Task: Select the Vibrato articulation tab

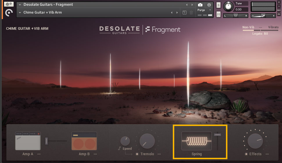Action: pos(273,27)
